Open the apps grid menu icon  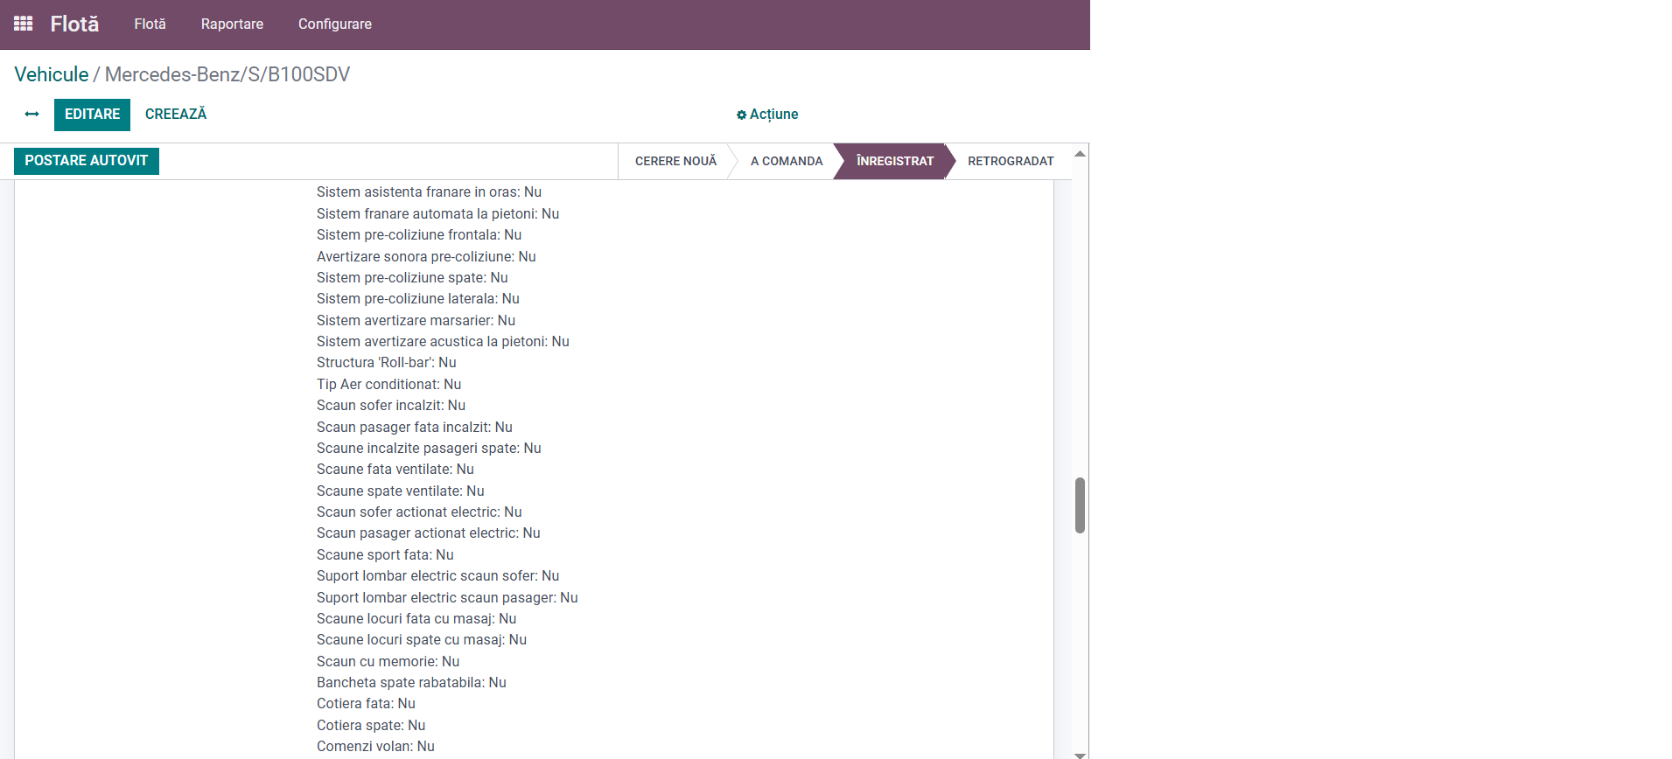point(24,24)
